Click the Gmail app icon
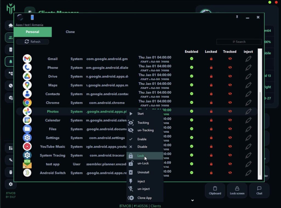The height and width of the screenshot is (208, 281). [x=27, y=59]
